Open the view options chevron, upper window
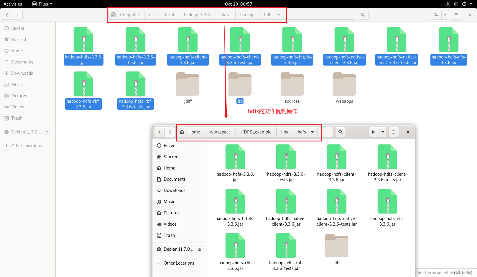The height and width of the screenshot is (277, 477). tap(445, 14)
